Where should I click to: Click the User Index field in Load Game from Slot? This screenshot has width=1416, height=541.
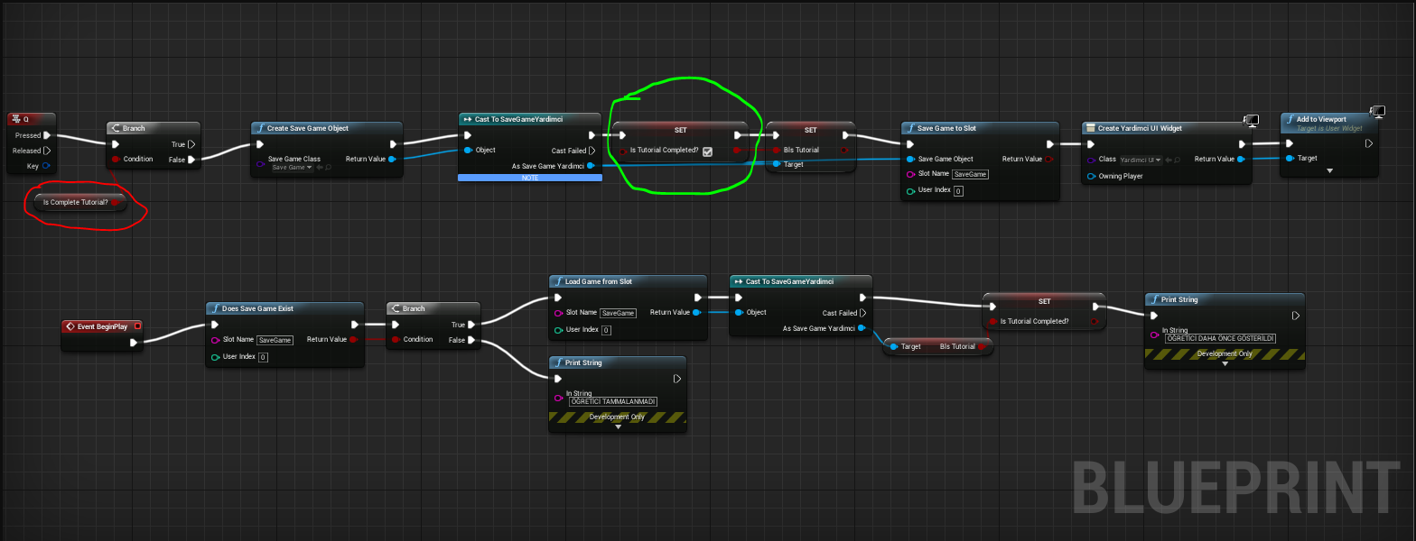606,330
